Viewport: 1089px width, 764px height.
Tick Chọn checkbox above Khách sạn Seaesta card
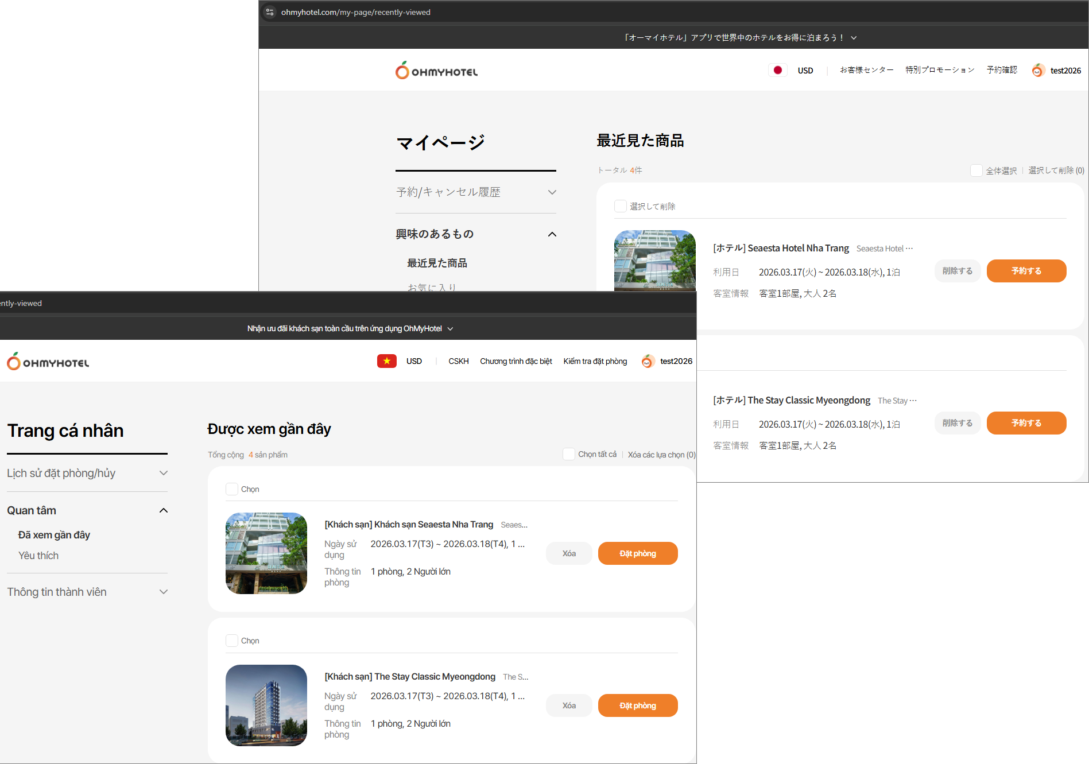coord(232,489)
